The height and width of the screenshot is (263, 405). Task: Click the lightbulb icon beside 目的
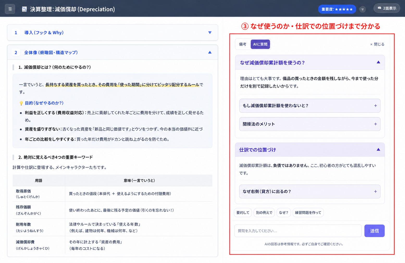21,103
